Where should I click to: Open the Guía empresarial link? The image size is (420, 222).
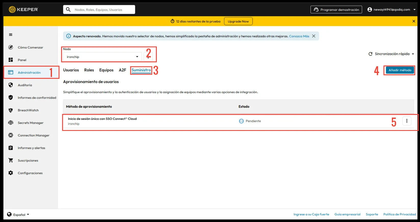tap(347, 214)
